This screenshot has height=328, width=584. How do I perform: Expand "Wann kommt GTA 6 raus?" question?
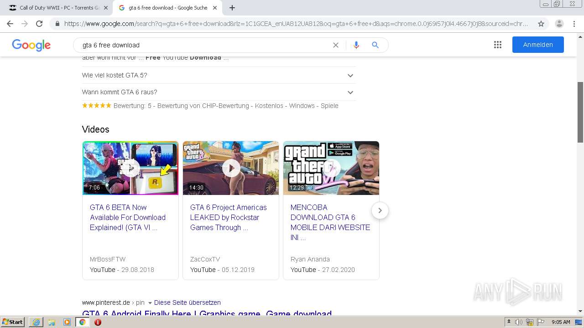(x=219, y=92)
